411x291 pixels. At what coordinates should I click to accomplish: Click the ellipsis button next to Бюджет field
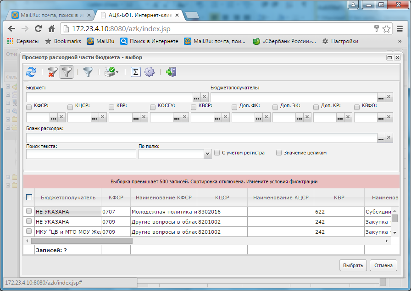point(196,97)
